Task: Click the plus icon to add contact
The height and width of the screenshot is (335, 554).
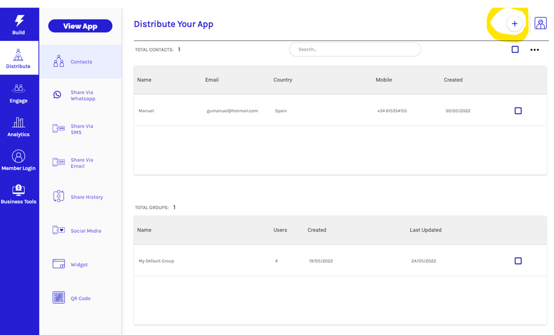Action: [x=514, y=24]
